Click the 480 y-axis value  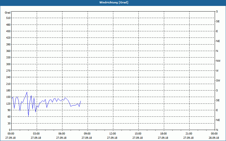tap(8, 25)
